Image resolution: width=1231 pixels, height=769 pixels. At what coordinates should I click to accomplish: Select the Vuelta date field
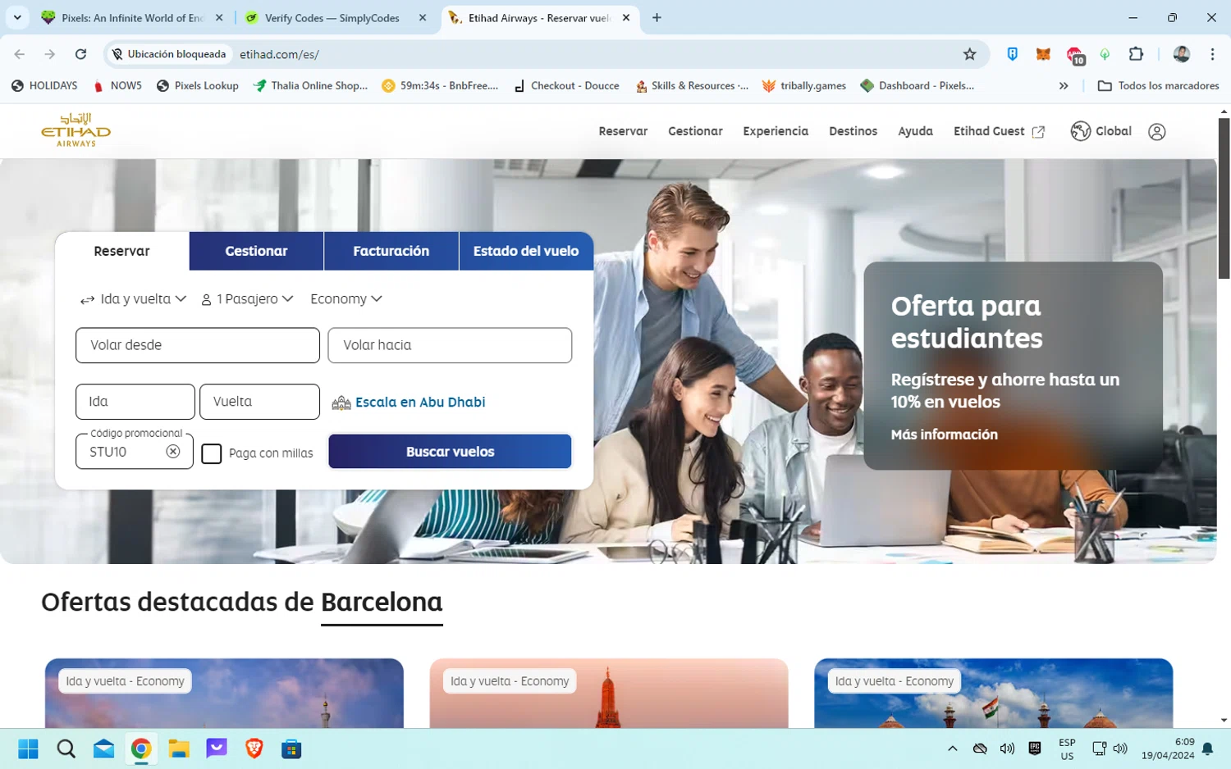(x=259, y=402)
